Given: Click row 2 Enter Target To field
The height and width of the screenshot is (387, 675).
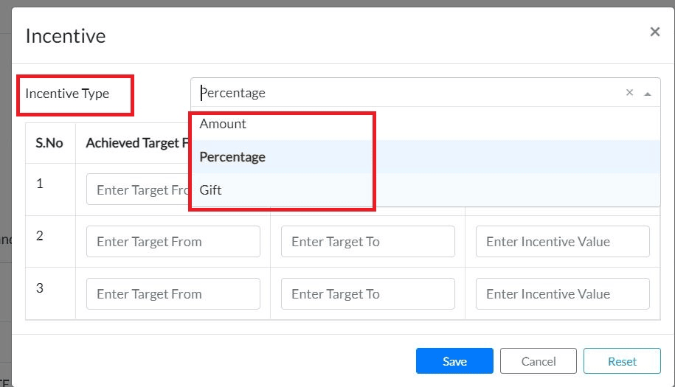Looking at the screenshot, I should click(x=367, y=242).
